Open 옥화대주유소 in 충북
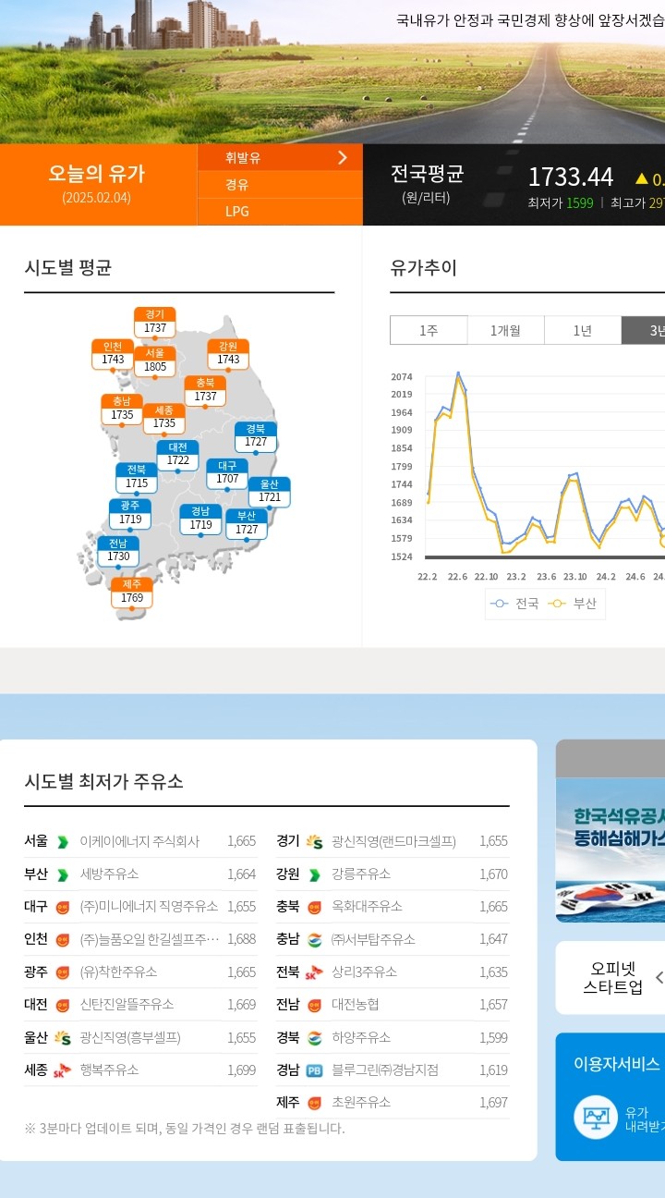Image resolution: width=665 pixels, height=1198 pixels. [x=368, y=906]
